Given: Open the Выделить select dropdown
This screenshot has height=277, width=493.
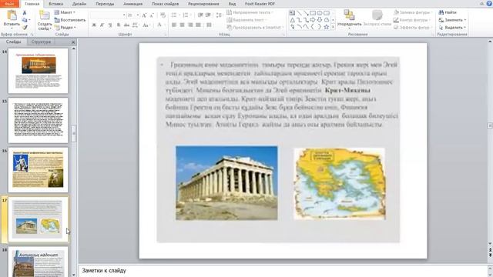Looking at the screenshot, I should click(452, 28).
